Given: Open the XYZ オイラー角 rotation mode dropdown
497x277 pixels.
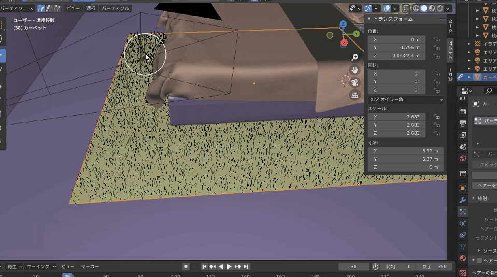Looking at the screenshot, I should click(x=405, y=99).
